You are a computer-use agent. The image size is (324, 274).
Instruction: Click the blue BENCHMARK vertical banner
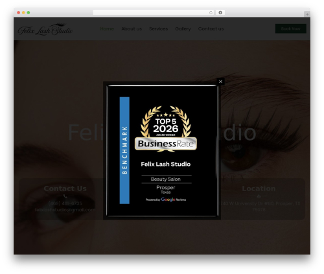tap(124, 150)
